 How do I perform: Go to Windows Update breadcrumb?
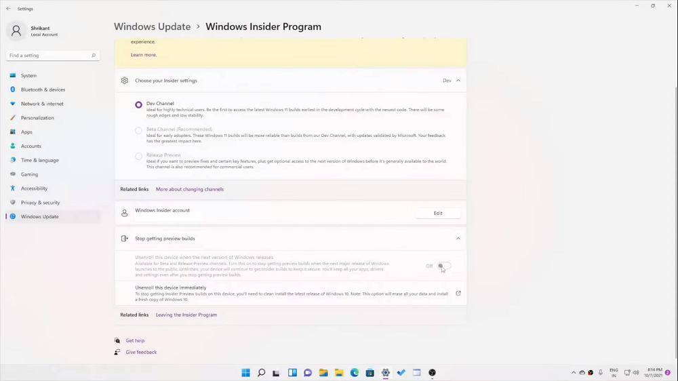pyautogui.click(x=152, y=26)
